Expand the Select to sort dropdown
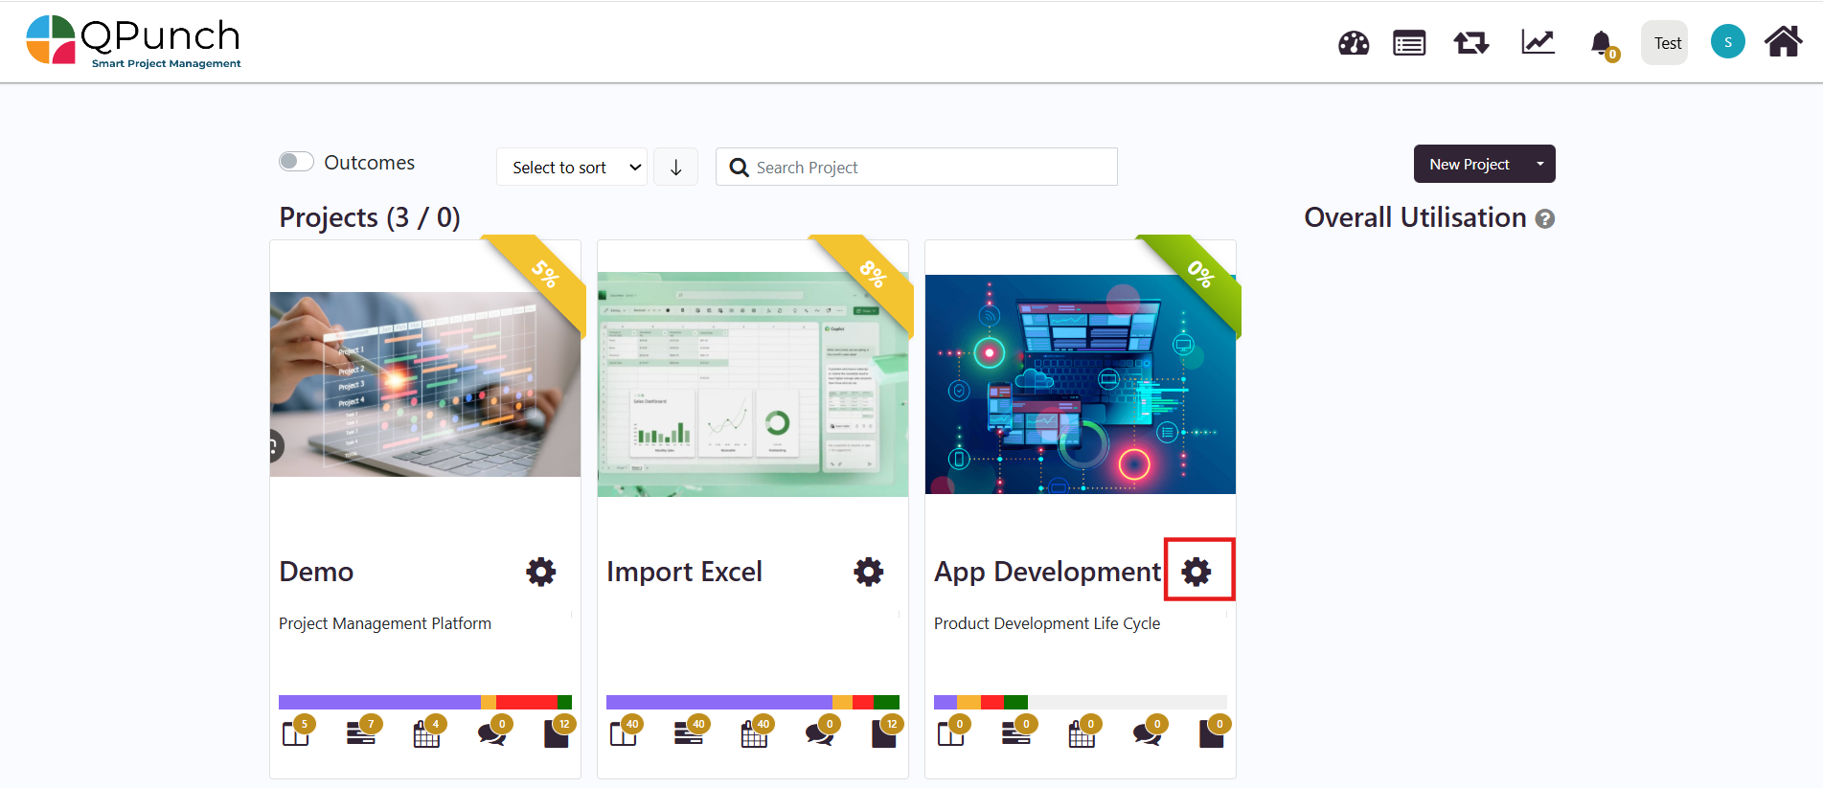The width and height of the screenshot is (1823, 788). point(572,168)
